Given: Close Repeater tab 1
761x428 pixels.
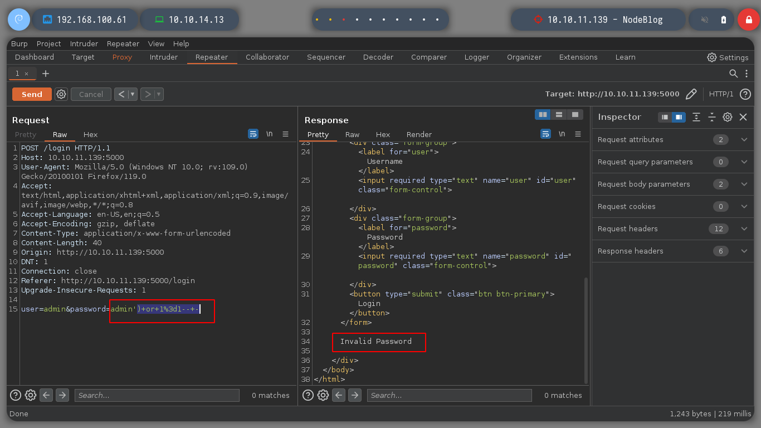Looking at the screenshot, I should (26, 74).
